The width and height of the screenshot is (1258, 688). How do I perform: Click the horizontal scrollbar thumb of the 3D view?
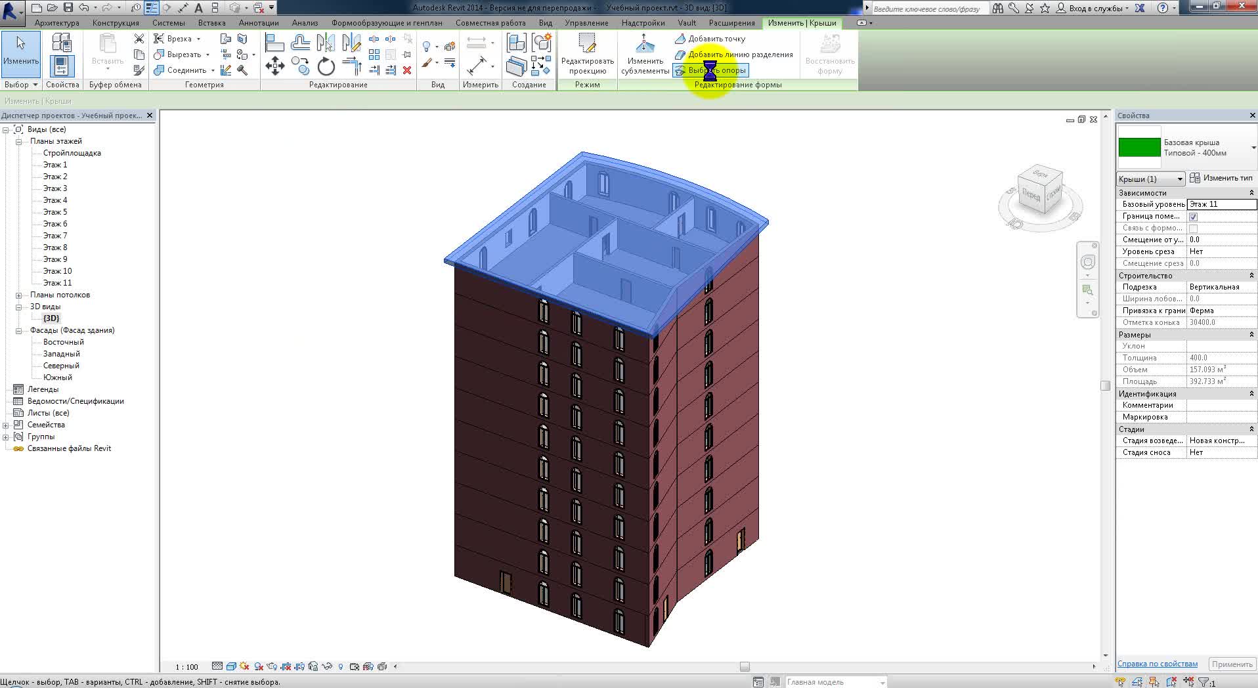pyautogui.click(x=745, y=666)
